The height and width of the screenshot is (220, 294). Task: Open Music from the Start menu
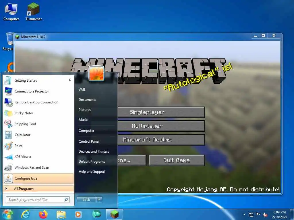coord(83,120)
